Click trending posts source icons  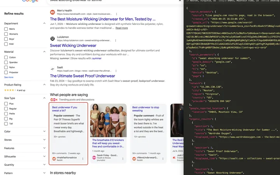[54, 100]
